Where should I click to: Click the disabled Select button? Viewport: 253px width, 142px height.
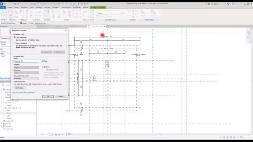coord(47,52)
